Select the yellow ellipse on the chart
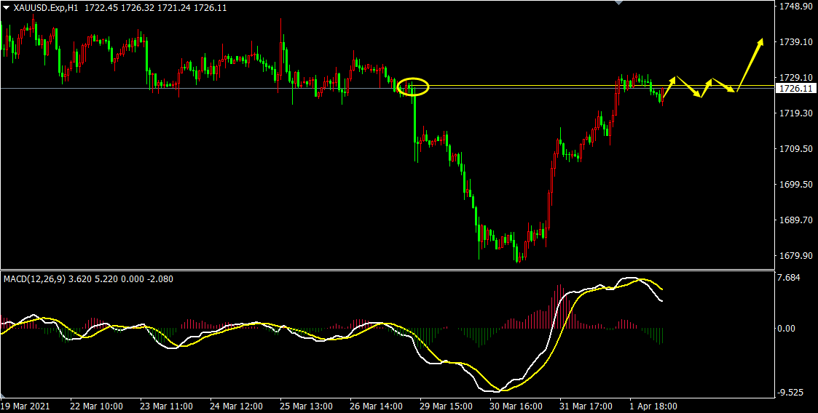 [413, 87]
